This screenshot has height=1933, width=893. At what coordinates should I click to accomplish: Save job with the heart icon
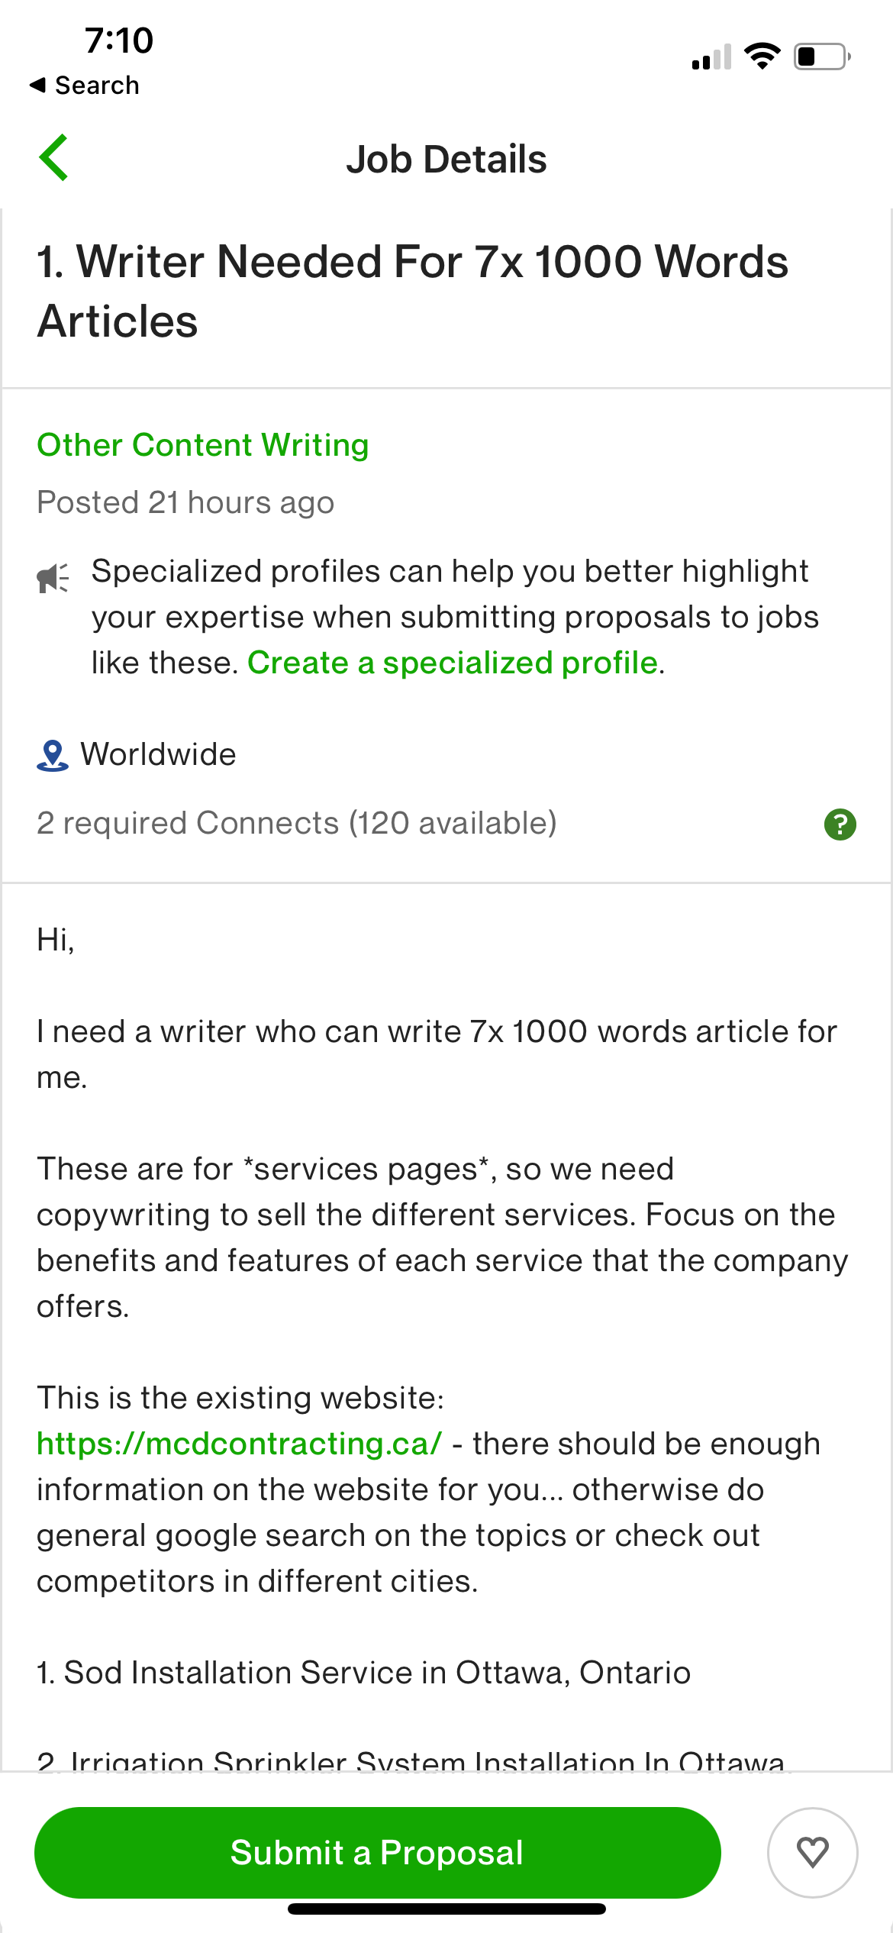point(812,1852)
